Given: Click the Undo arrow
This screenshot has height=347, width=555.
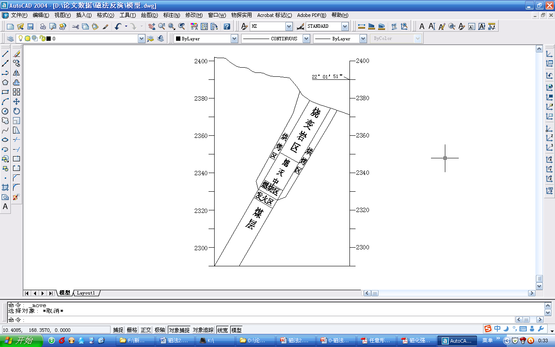Looking at the screenshot, I should pyautogui.click(x=118, y=26).
